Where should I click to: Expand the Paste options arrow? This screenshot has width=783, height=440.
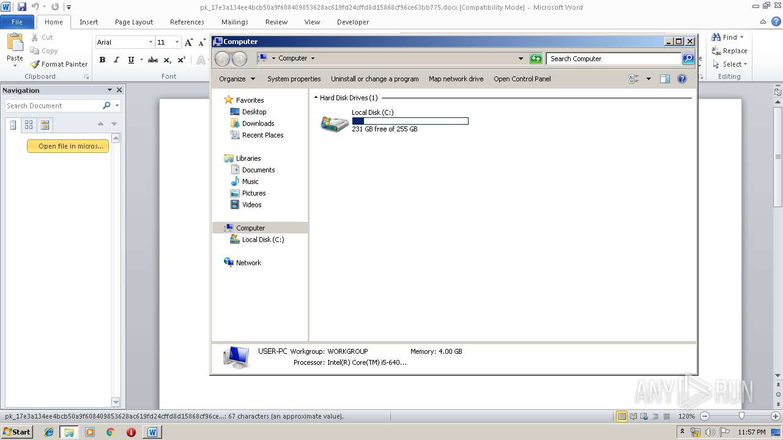(x=15, y=66)
